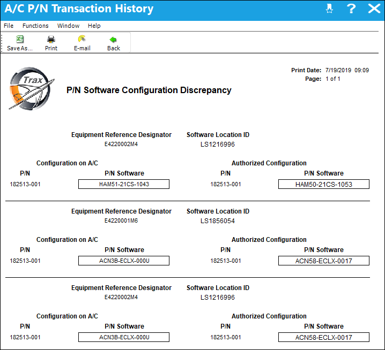Click software location ID LS1856054
Viewport: 385px width, 350px height.
click(218, 221)
